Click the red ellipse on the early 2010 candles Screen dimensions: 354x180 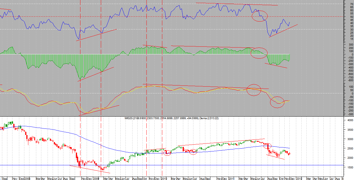click(x=167, y=153)
